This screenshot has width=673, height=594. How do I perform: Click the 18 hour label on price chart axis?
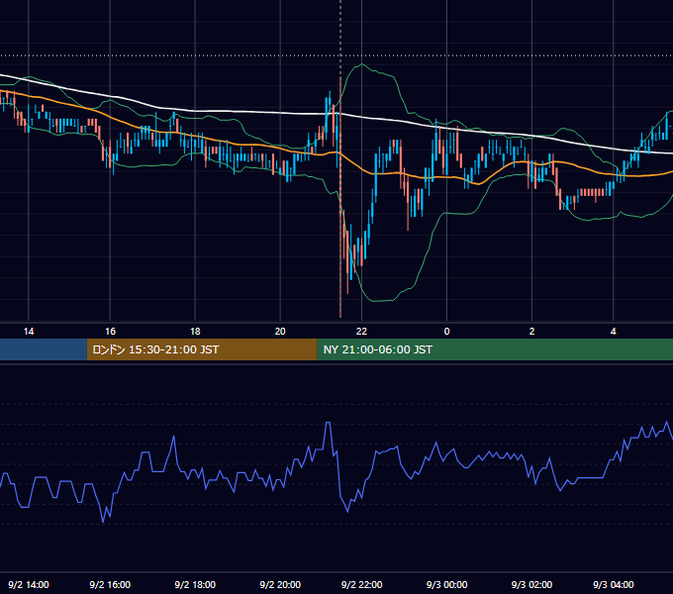tap(195, 332)
